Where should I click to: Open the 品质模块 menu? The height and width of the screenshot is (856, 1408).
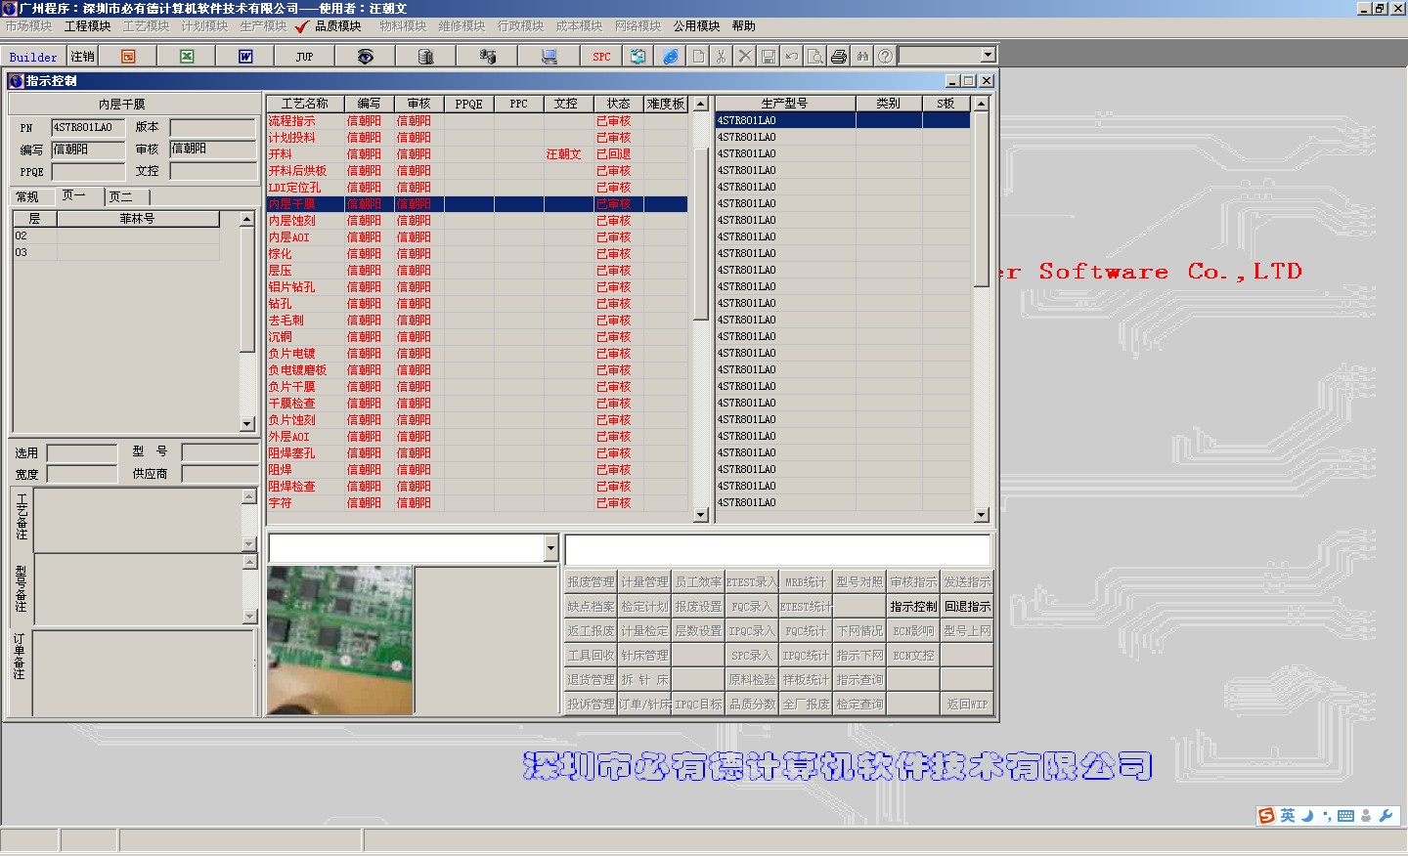[x=337, y=26]
